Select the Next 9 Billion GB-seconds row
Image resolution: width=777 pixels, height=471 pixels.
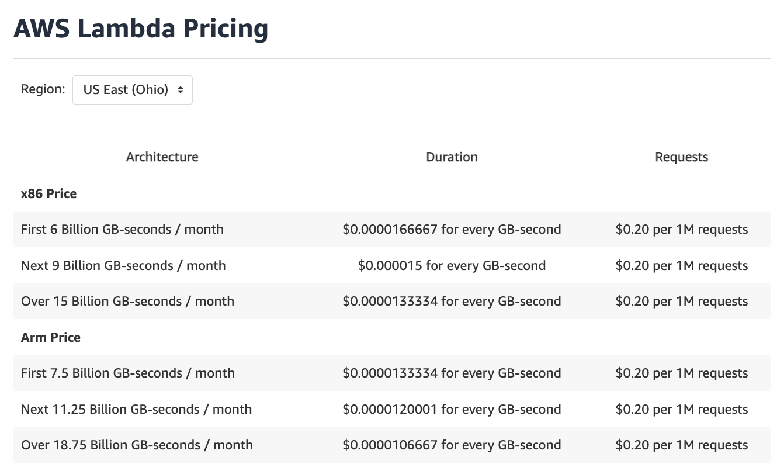[x=123, y=265]
